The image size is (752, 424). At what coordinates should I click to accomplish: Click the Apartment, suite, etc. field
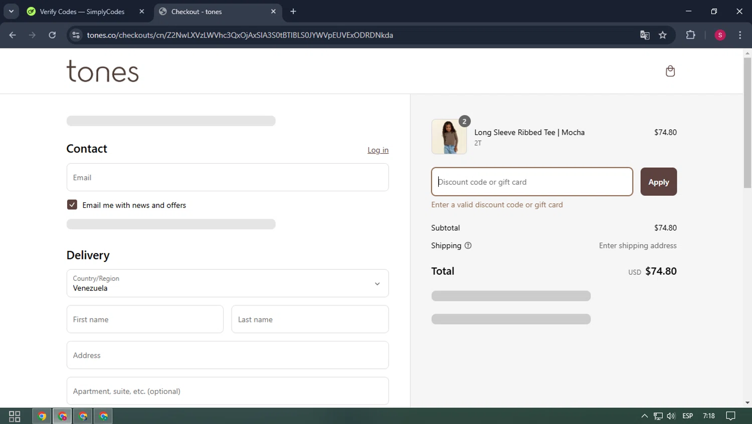(x=228, y=391)
